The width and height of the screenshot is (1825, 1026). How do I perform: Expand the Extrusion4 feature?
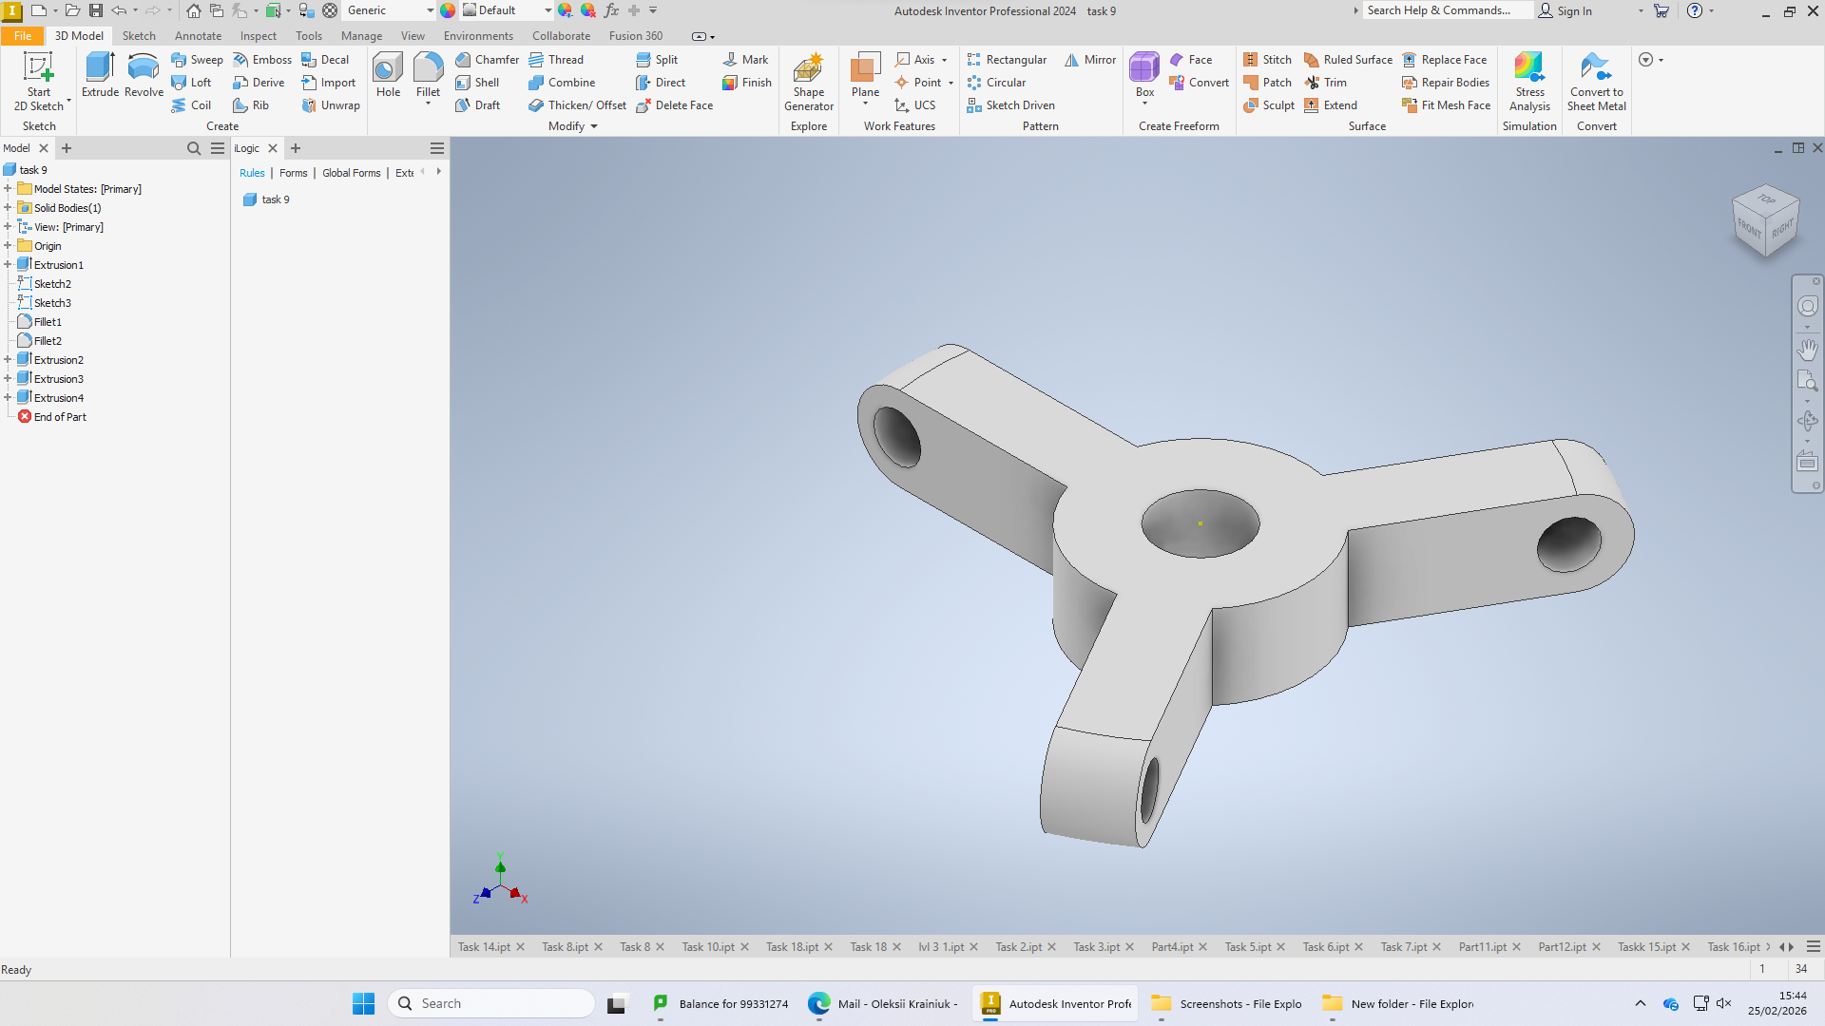(x=8, y=398)
